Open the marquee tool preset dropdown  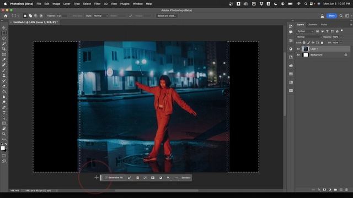pyautogui.click(x=15, y=16)
